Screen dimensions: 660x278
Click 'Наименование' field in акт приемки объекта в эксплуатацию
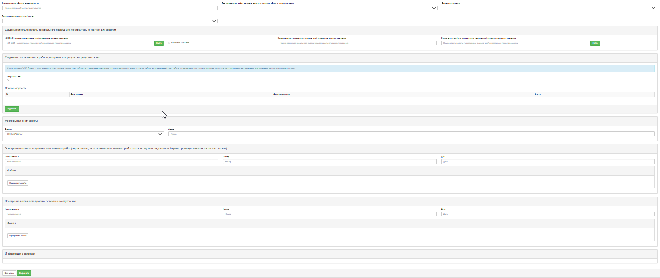coord(112,214)
